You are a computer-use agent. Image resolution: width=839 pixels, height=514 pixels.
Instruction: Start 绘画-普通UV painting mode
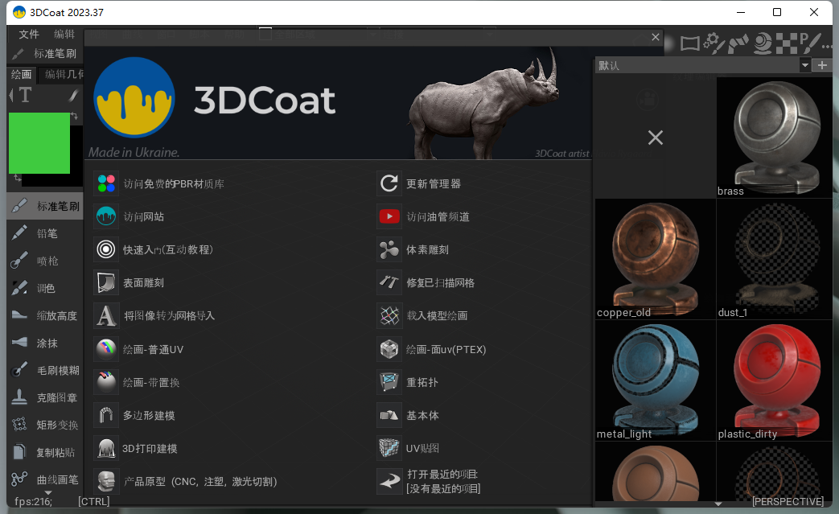pyautogui.click(x=139, y=349)
